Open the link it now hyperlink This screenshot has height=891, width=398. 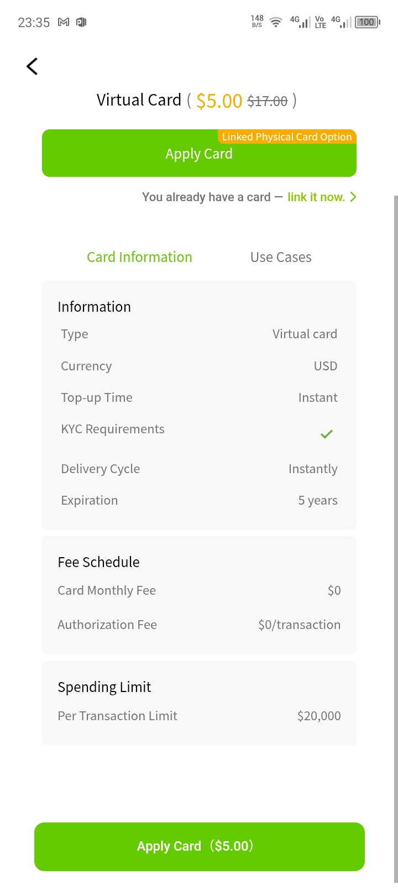[316, 197]
